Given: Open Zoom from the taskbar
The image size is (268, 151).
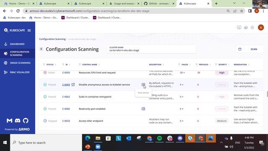Looking at the screenshot, I should (x=98, y=147).
